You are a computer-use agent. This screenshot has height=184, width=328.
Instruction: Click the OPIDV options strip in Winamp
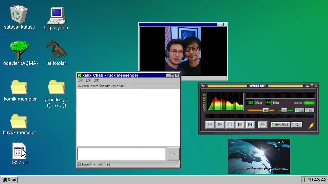(x=204, y=102)
